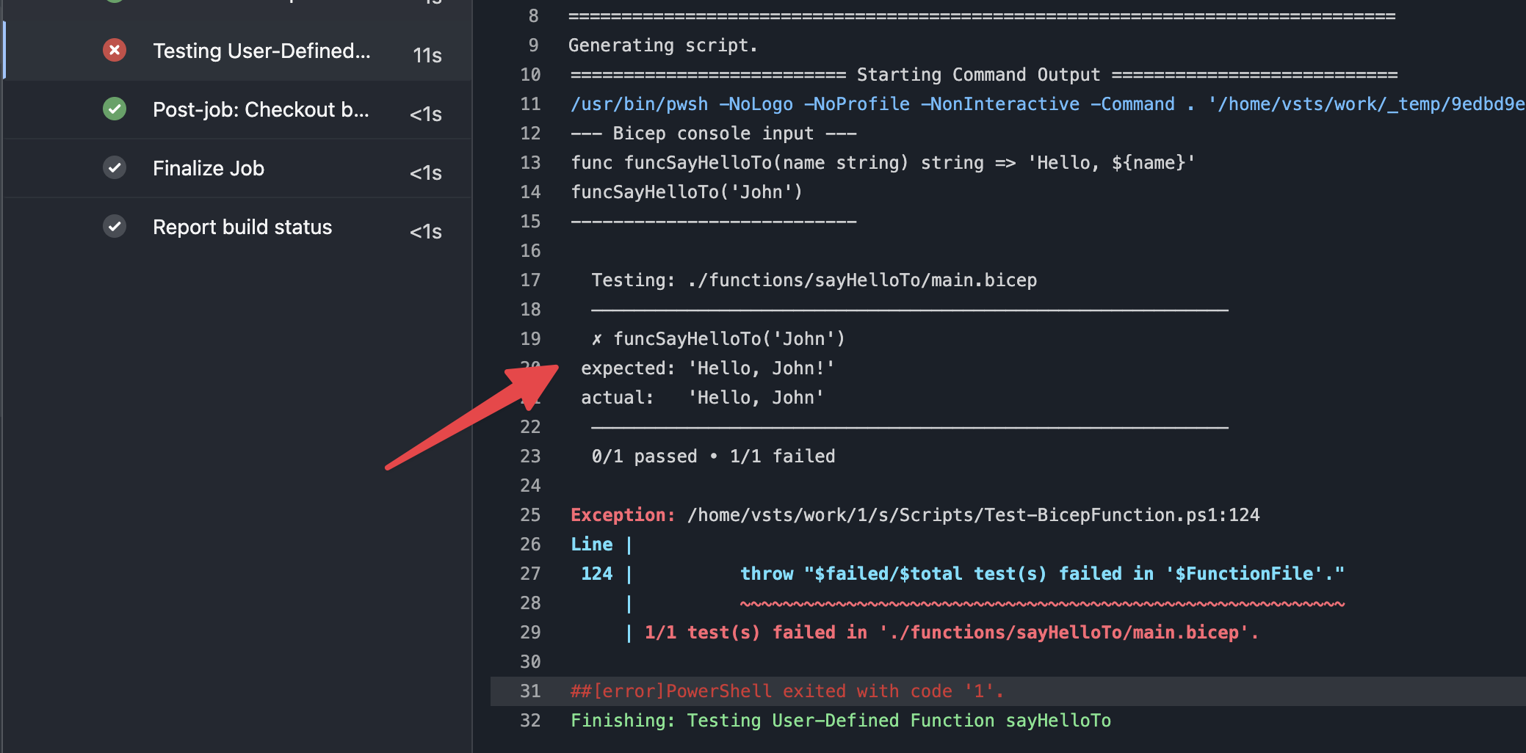Click the red failed icon beside Testing User-Defined
The height and width of the screenshot is (753, 1526).
click(115, 51)
